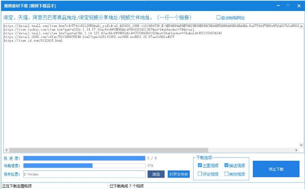Image resolution: width=305 pixels, height=189 pixels.
Task: Enable the 自动粘贴网址 checkbox
Action: point(218,18)
